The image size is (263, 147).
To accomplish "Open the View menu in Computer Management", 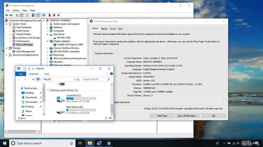I will 25,10.
